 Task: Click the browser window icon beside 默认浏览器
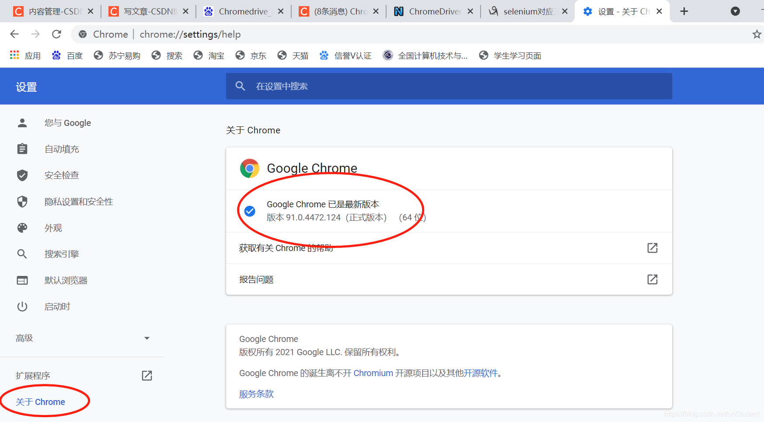(22, 280)
